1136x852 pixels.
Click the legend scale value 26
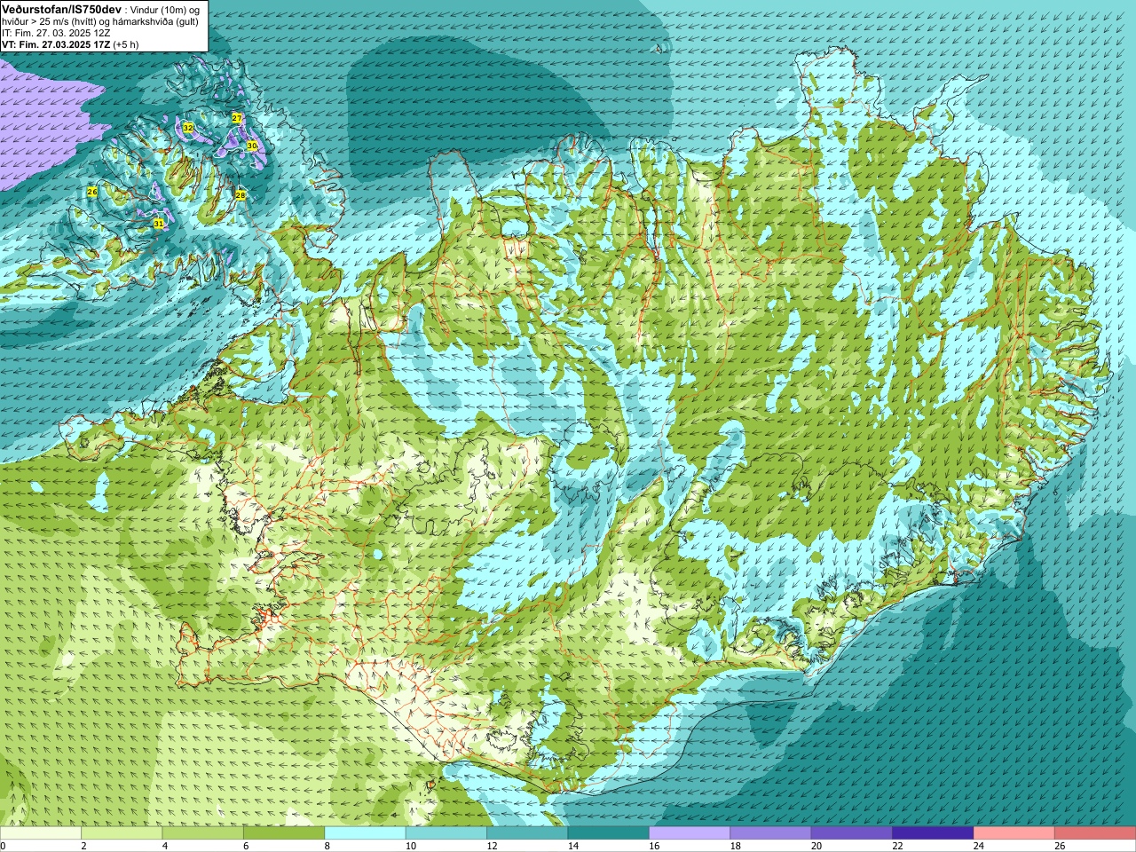click(x=1060, y=846)
